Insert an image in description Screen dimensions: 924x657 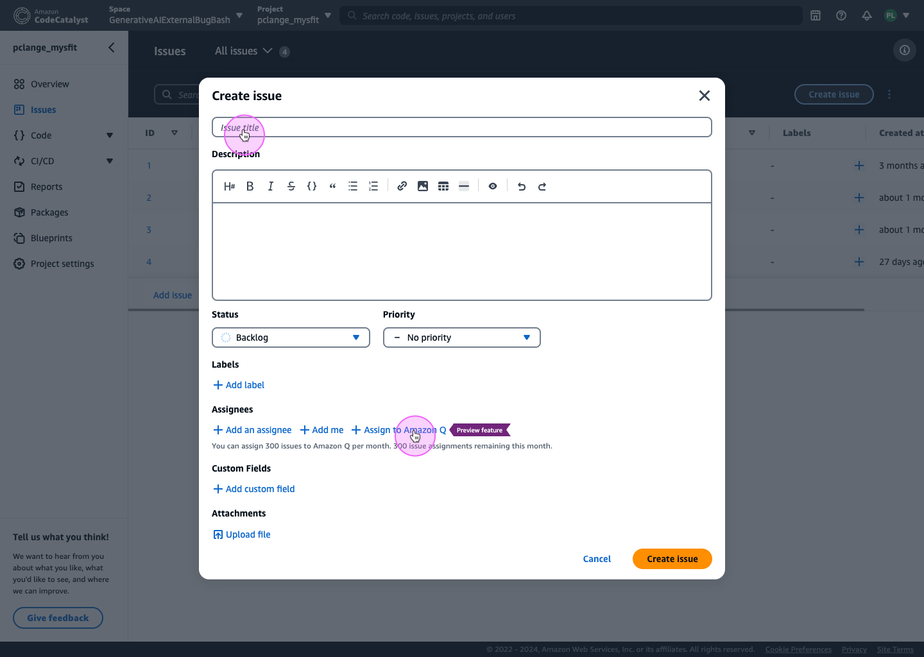tap(423, 186)
